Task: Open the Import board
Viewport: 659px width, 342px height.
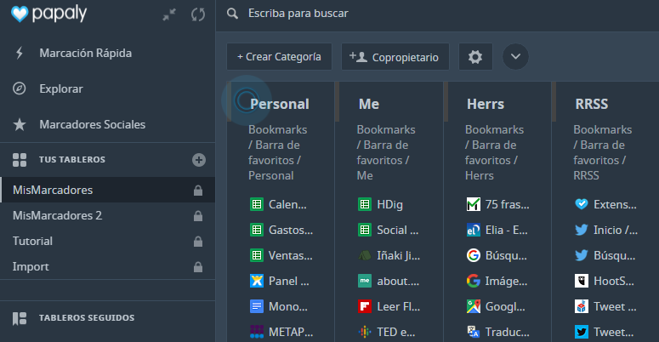Action: point(108,266)
